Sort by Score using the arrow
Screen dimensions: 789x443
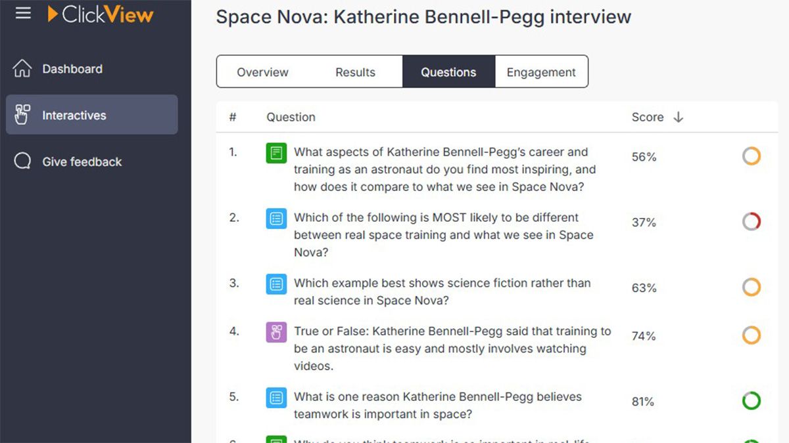click(x=679, y=117)
